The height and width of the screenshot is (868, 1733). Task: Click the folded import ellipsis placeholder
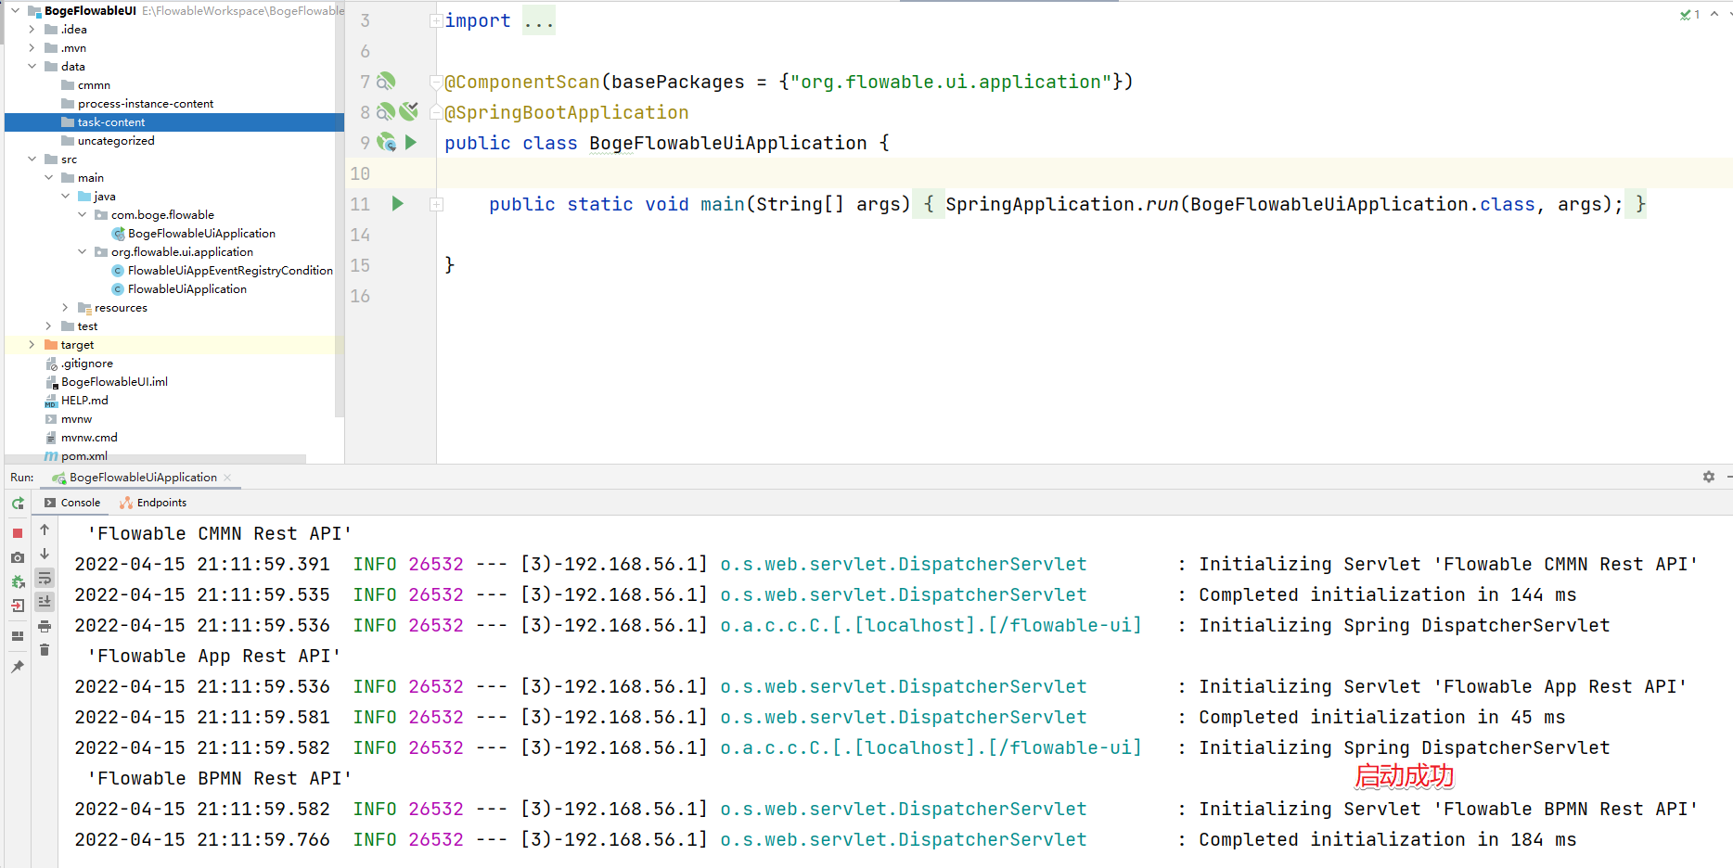coord(539,20)
